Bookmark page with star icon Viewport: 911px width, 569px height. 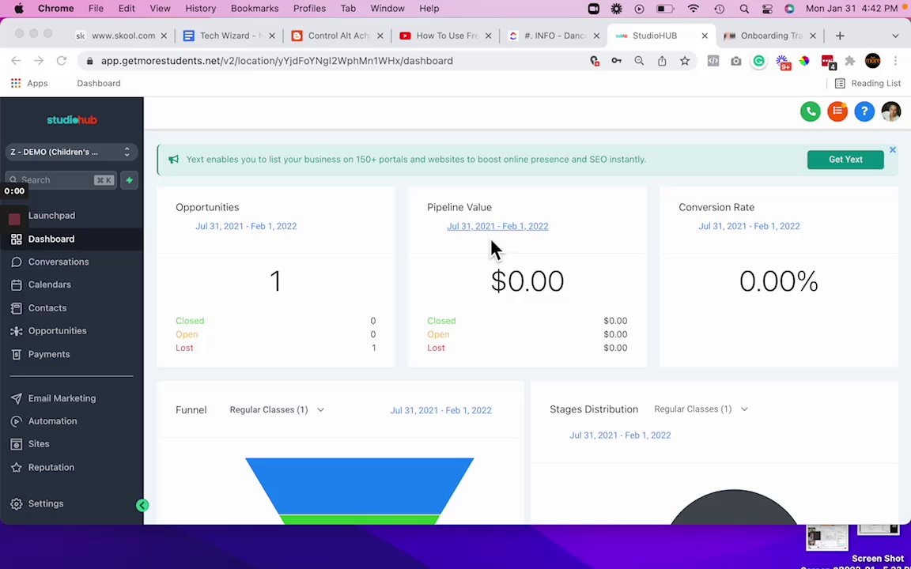(x=684, y=61)
